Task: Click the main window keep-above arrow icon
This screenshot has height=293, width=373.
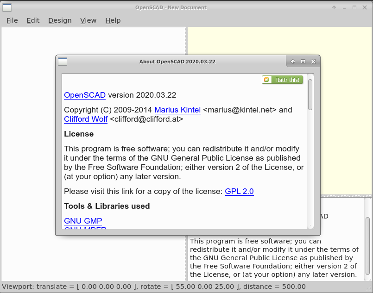Action: [x=334, y=7]
